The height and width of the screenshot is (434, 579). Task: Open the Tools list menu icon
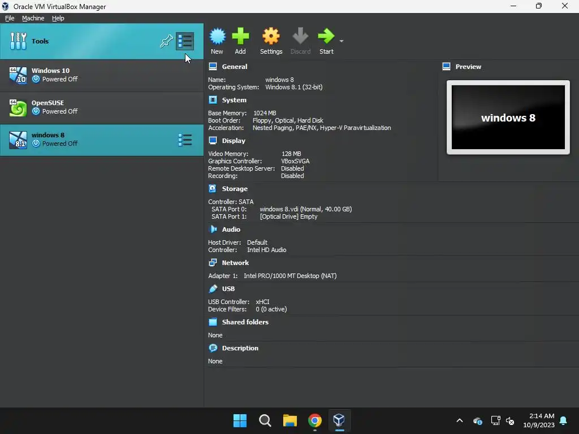[x=185, y=41]
